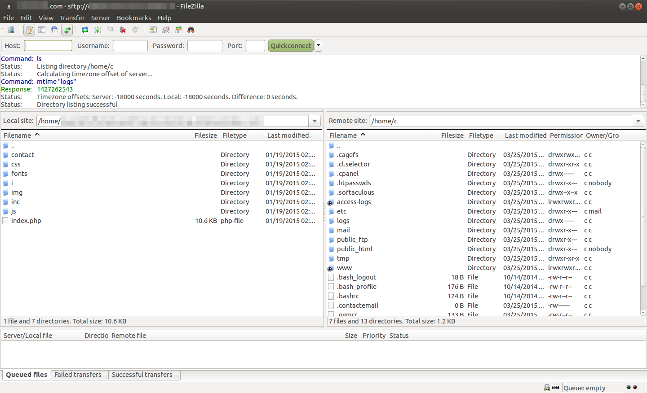Open the Transfer menu
The image size is (647, 393).
point(72,18)
